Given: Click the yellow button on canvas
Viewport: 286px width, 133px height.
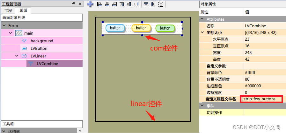Looking at the screenshot, I should [141, 28].
